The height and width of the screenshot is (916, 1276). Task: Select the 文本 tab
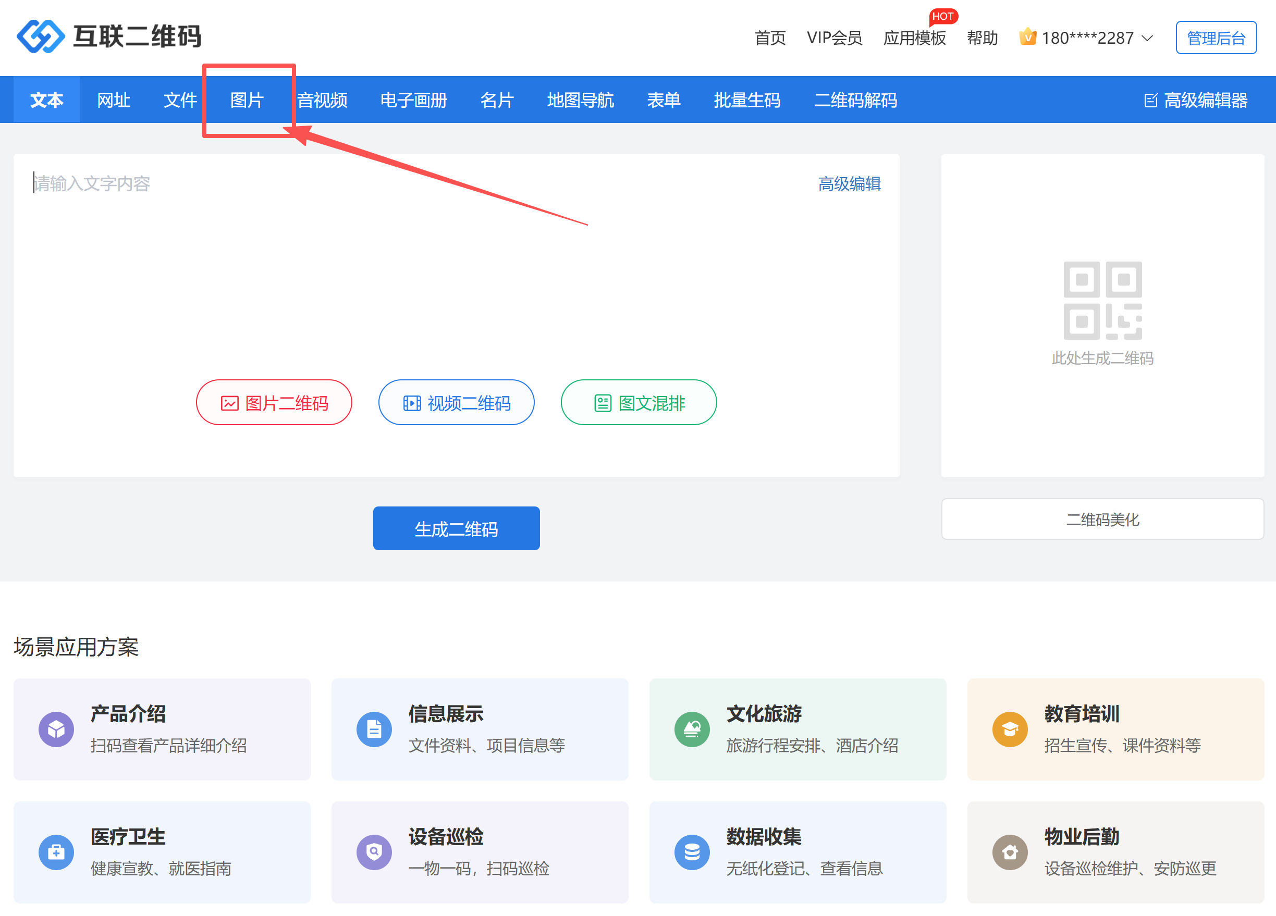47,100
